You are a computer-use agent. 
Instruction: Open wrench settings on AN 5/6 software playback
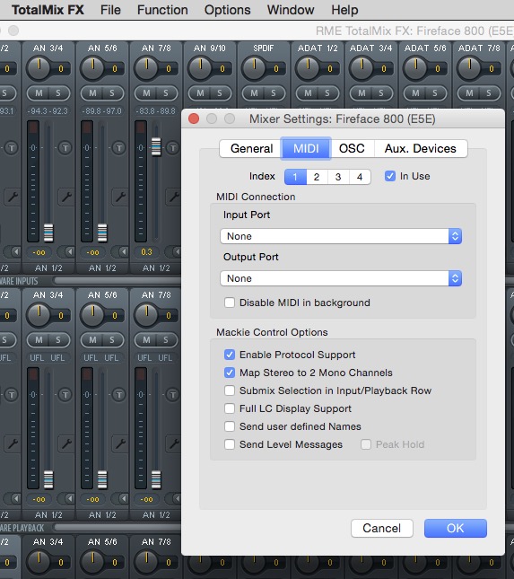click(120, 443)
